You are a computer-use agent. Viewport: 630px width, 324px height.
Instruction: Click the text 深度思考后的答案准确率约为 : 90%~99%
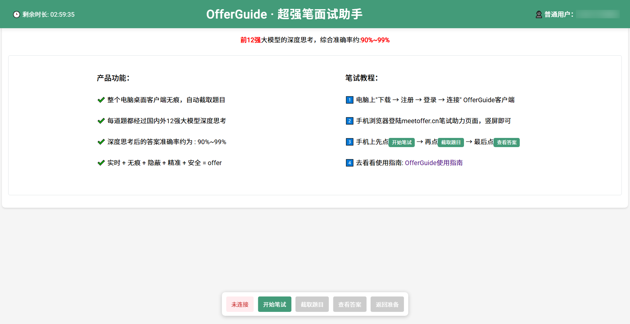(167, 142)
